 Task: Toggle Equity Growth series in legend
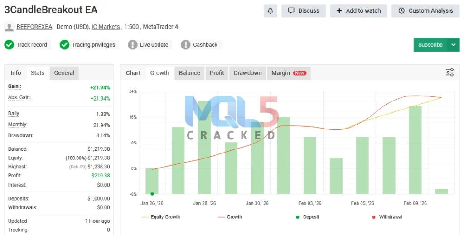pos(161,217)
